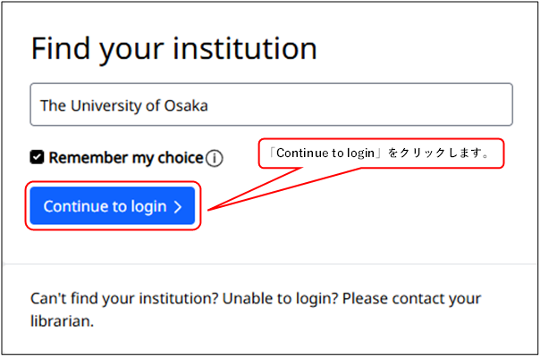The width and height of the screenshot is (540, 357).
Task: Click the word "librarian." in the footer
Action: (x=62, y=320)
